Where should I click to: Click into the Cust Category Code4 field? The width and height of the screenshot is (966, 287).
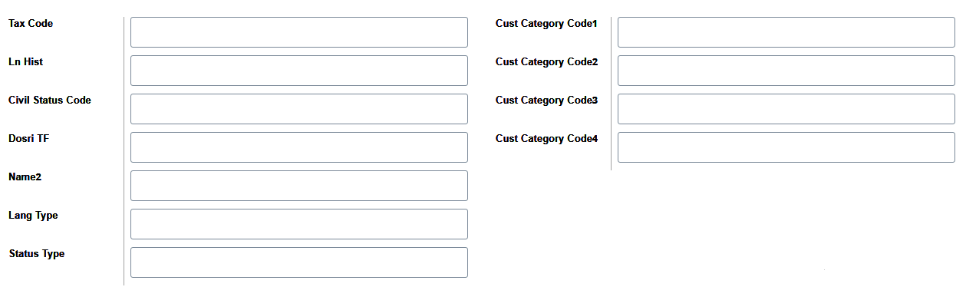coord(786,147)
